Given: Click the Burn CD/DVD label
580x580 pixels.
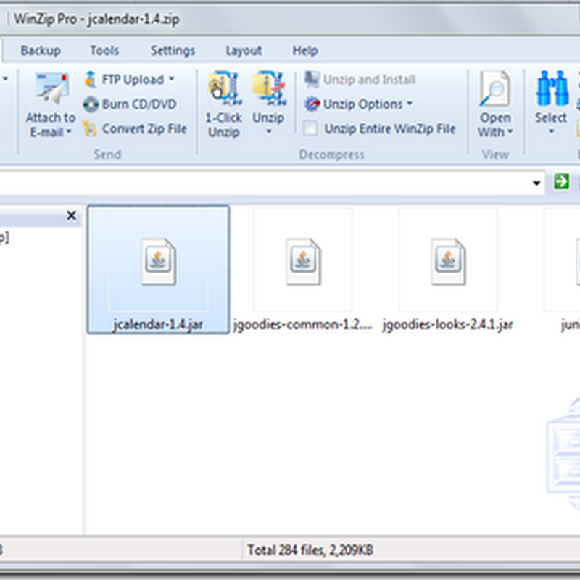Looking at the screenshot, I should tap(139, 104).
